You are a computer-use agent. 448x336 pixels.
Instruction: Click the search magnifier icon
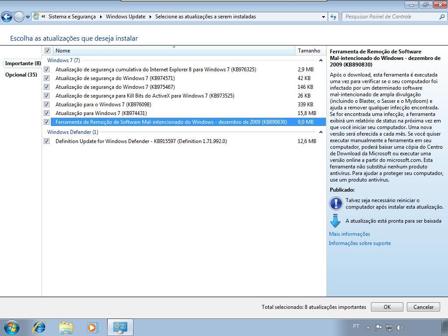[442, 17]
